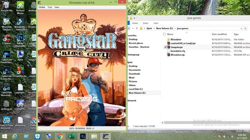Open Music folder in navigation pane
250x140 pixels.
pos(132,77)
